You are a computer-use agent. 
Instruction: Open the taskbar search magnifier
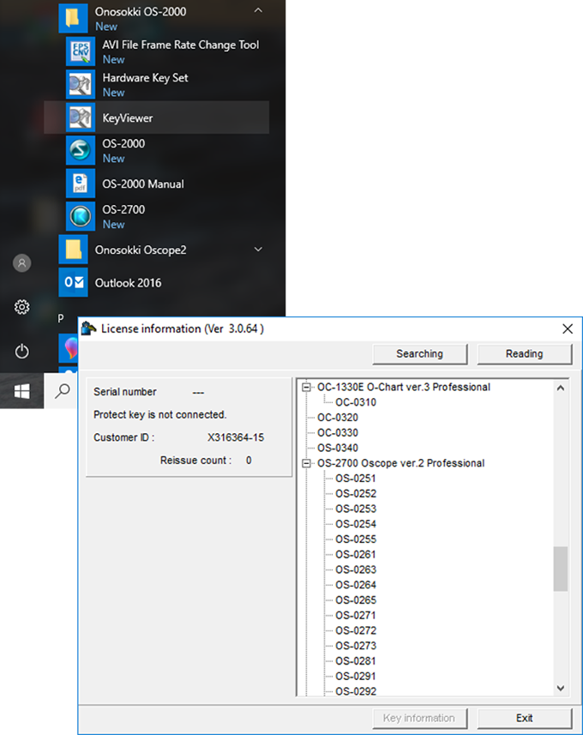62,390
